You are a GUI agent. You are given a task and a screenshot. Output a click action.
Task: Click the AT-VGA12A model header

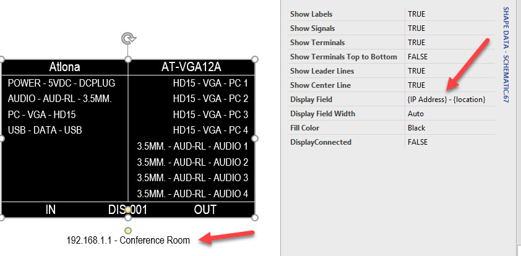[191, 67]
